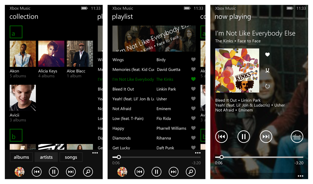Play Bleed It Out in the playlist

click(123, 89)
